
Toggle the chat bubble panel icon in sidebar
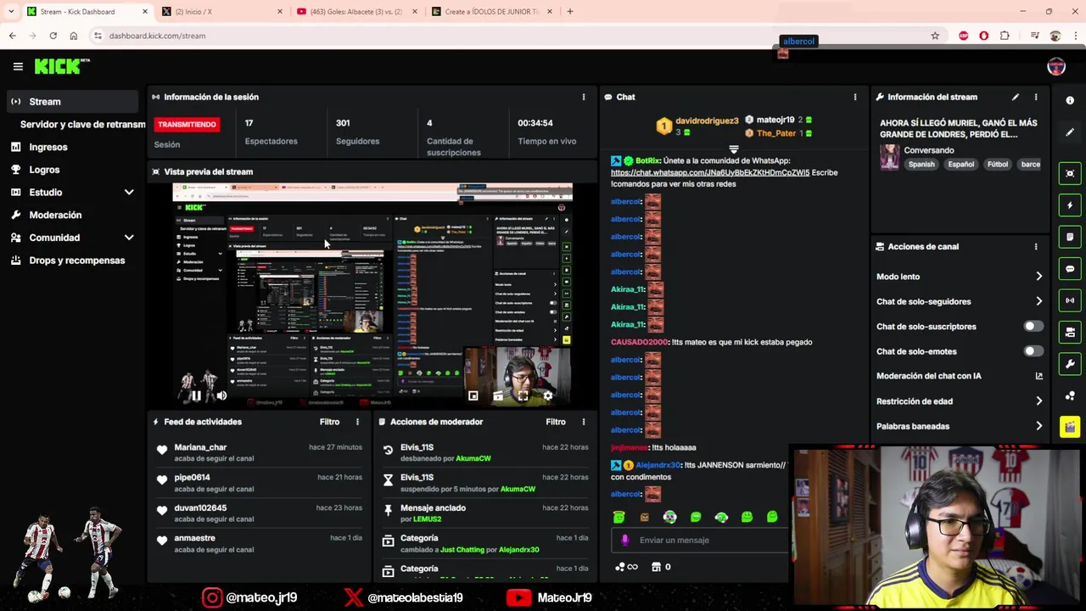(x=1070, y=269)
